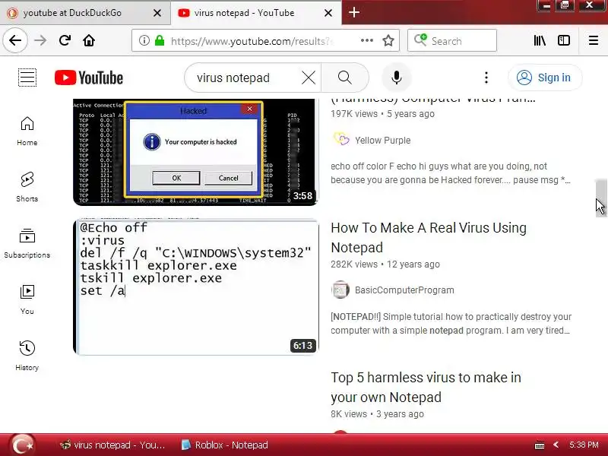
Task: Open YouTube settings three-dot menu
Action: 486,78
